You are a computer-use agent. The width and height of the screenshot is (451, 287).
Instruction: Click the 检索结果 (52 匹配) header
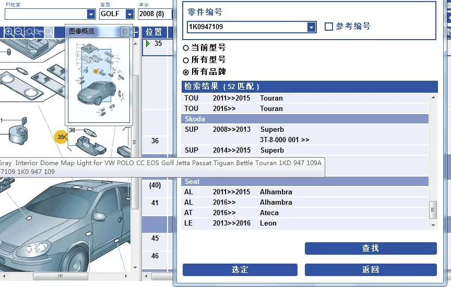coord(310,86)
